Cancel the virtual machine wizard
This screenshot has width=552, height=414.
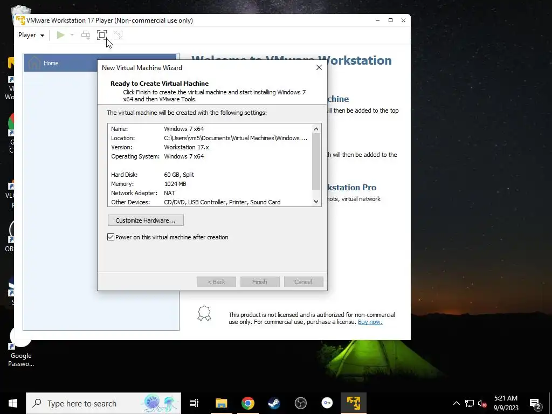303,282
